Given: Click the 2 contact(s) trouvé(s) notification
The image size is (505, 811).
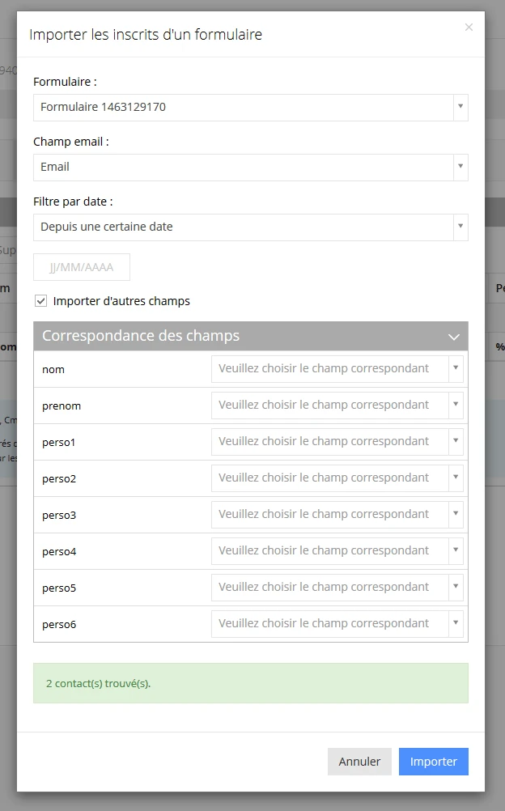Looking at the screenshot, I should coord(250,683).
